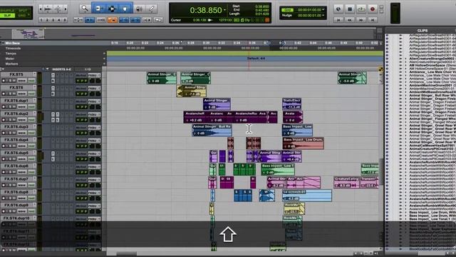
Task: Click the horizontal zoom in arrow
Action: (x=66, y=9)
